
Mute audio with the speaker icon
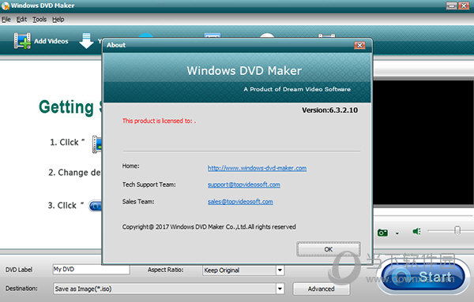(x=417, y=231)
